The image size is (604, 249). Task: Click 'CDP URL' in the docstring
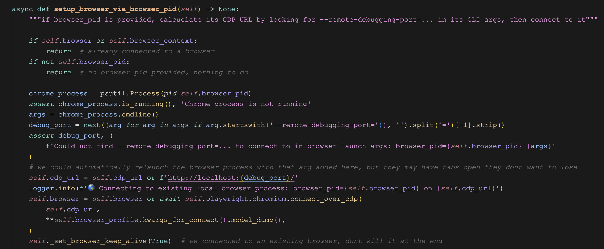click(237, 20)
